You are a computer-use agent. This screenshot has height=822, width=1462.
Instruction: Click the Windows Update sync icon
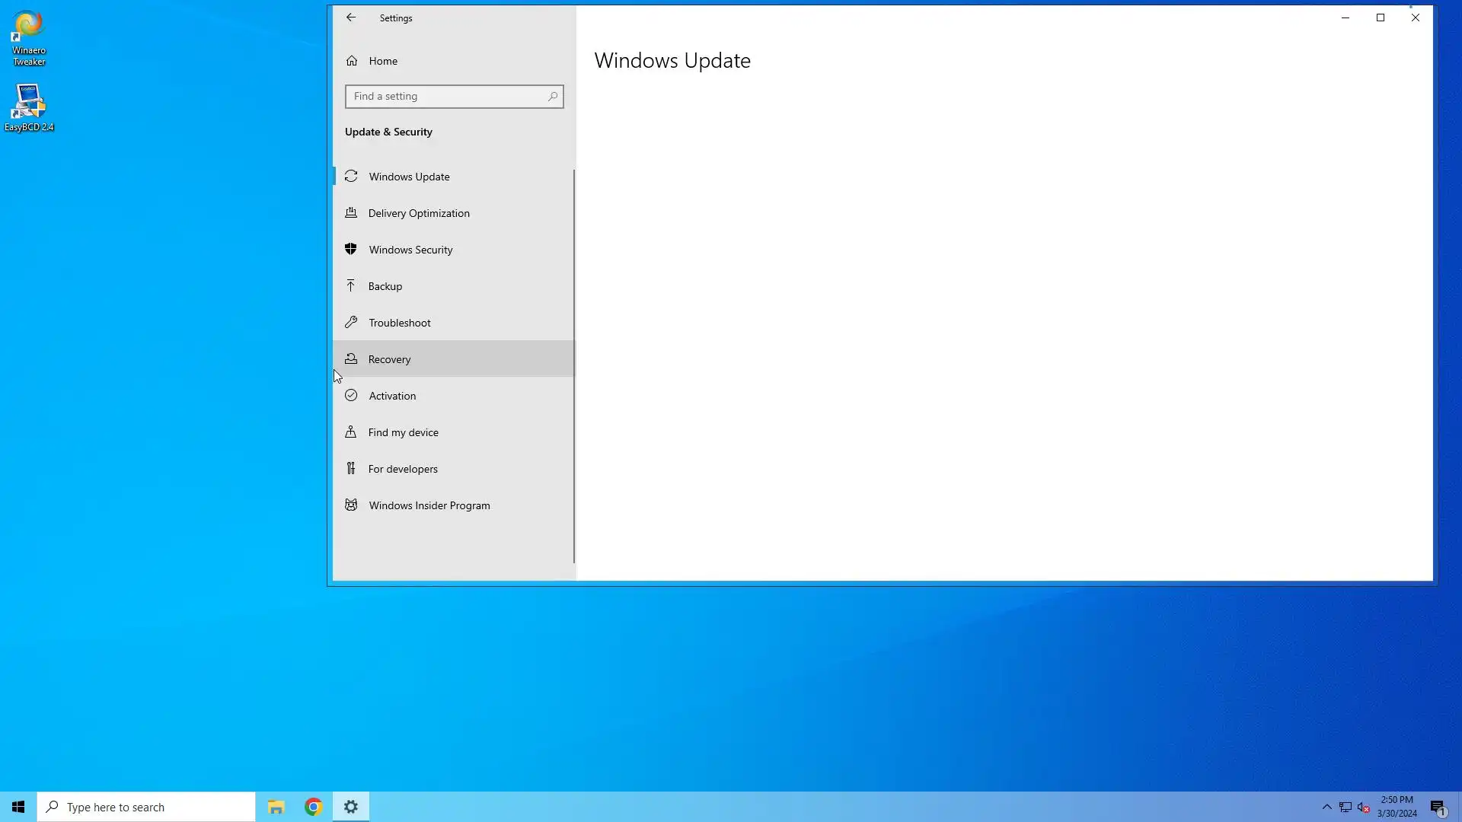click(351, 177)
